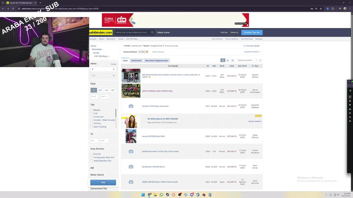Check the Scooter / Maxi Scooter checkbox
The width and height of the screenshot is (353, 198).
click(x=92, y=120)
